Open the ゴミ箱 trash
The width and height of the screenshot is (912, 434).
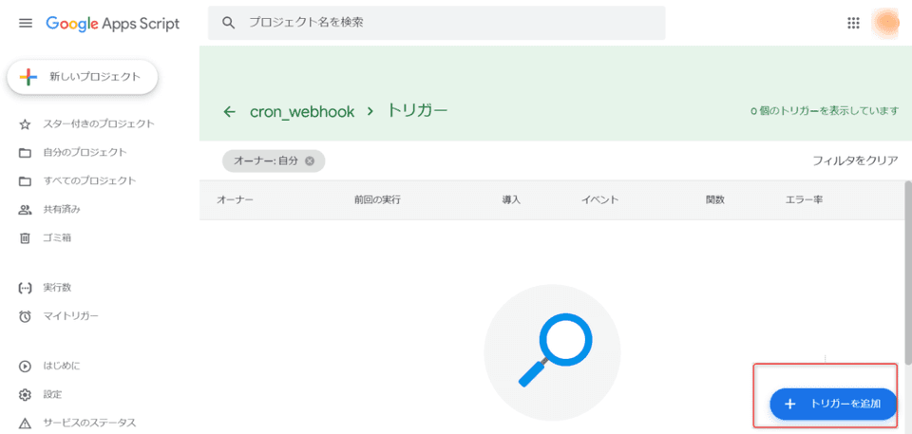(x=57, y=237)
